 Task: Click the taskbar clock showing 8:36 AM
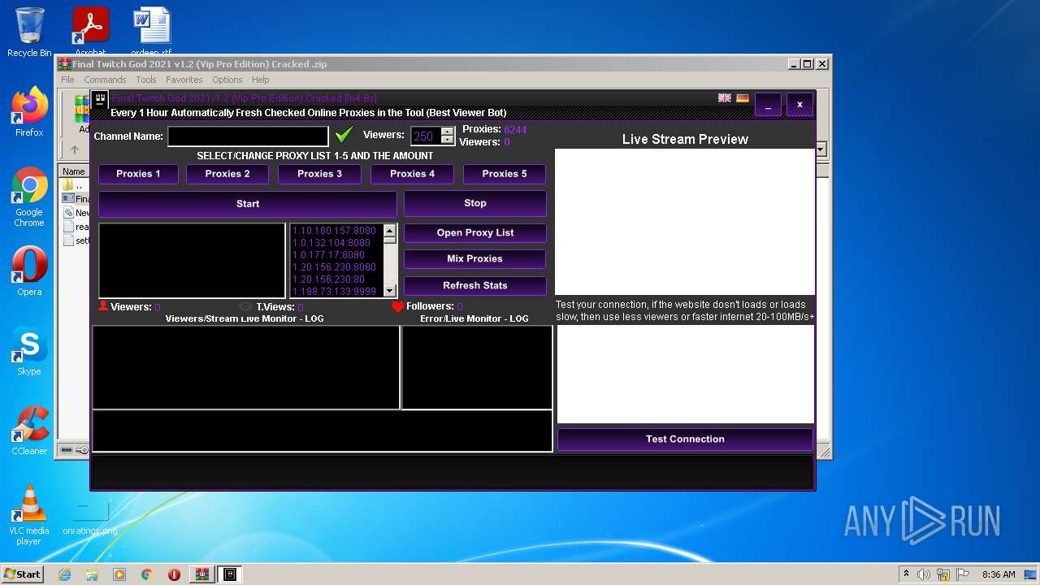999,574
